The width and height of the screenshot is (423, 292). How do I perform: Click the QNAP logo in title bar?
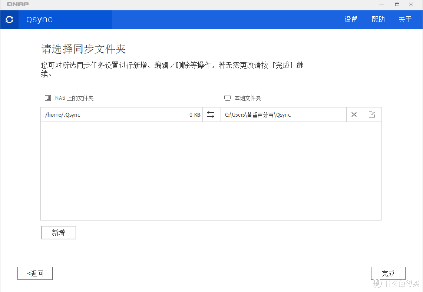click(x=18, y=4)
